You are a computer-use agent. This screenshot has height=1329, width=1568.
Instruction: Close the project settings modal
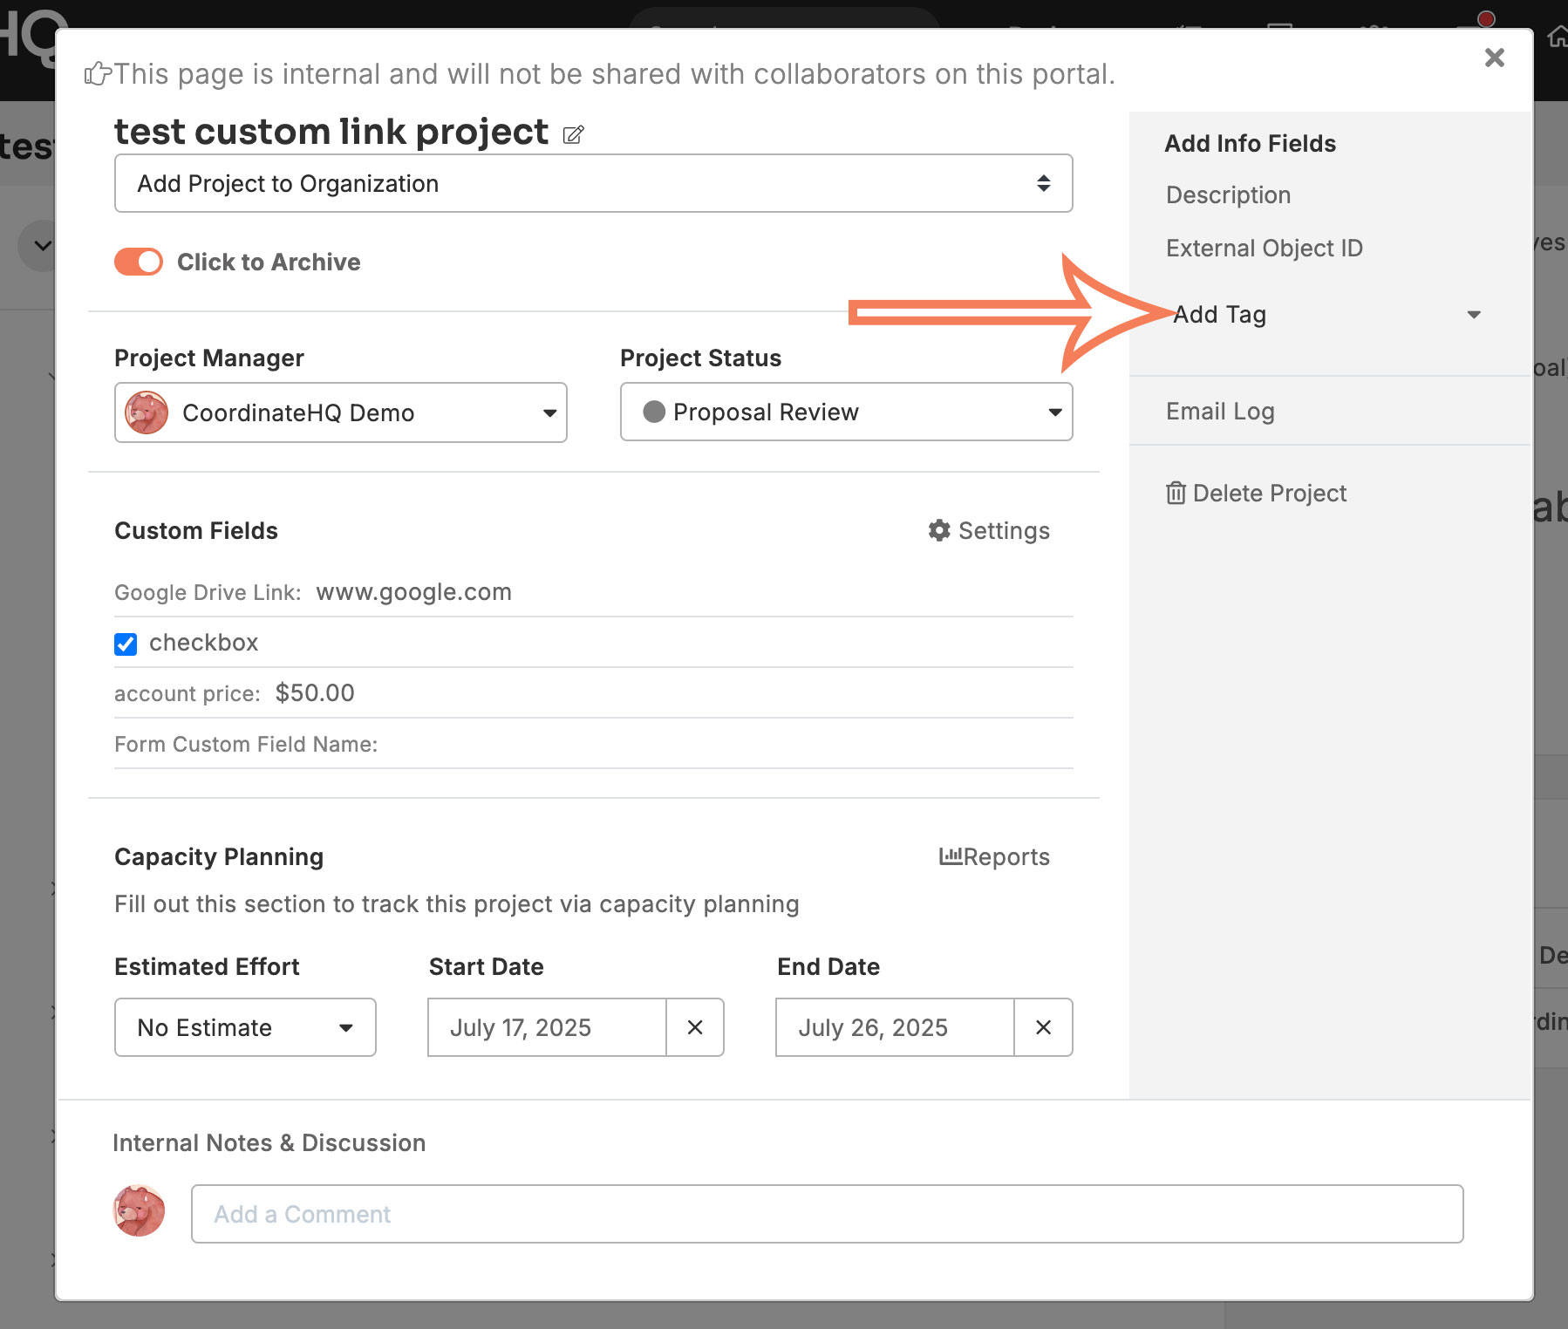click(x=1495, y=58)
